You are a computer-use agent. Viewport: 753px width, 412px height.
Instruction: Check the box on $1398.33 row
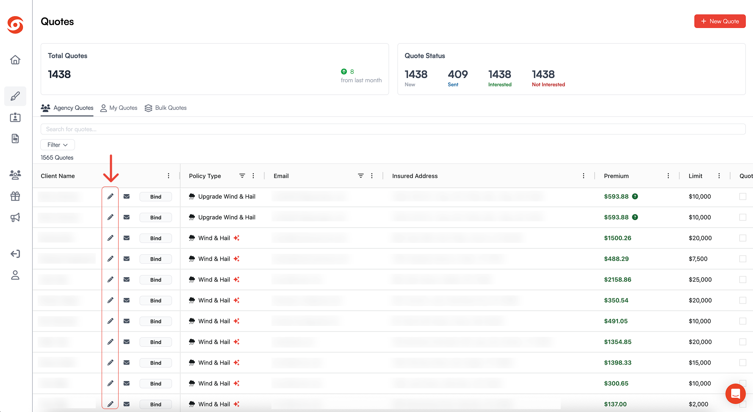coord(743,362)
